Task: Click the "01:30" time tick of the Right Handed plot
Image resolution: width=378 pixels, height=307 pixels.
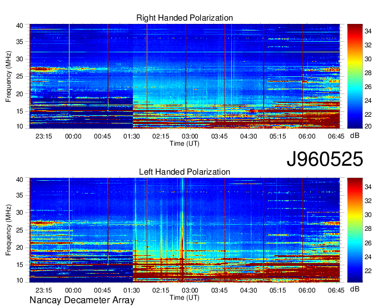Action: point(132,136)
